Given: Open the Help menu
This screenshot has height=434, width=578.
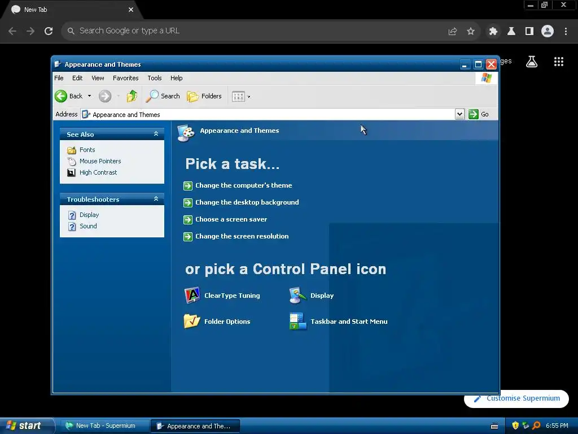Looking at the screenshot, I should point(176,78).
